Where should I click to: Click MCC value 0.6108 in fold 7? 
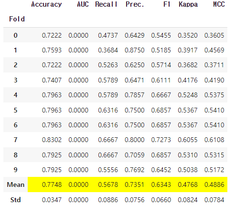(x=214, y=140)
